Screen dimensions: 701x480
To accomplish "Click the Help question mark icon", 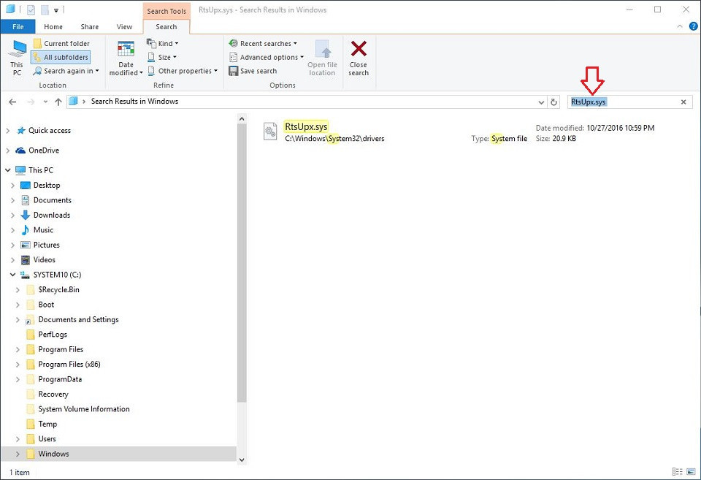I will coord(694,26).
